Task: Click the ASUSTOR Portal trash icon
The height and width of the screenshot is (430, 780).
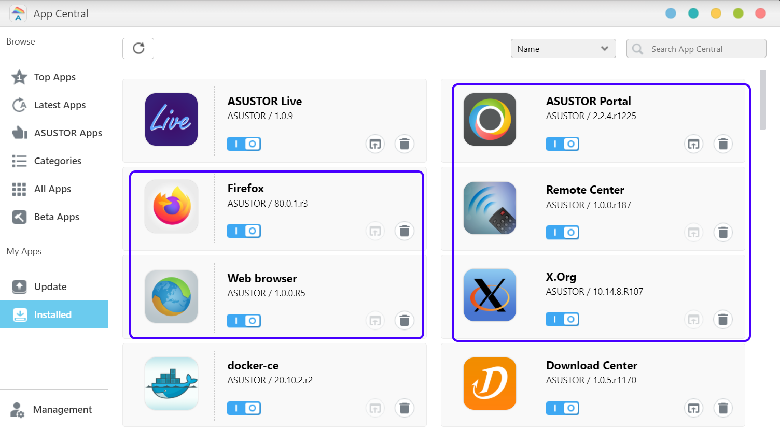Action: tap(723, 144)
